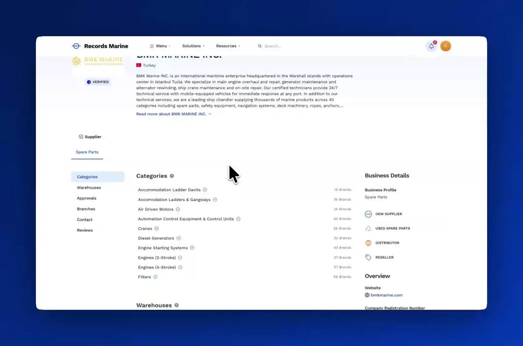Select the Spare Parts tab
Viewport: 523px width, 346px height.
click(x=87, y=152)
